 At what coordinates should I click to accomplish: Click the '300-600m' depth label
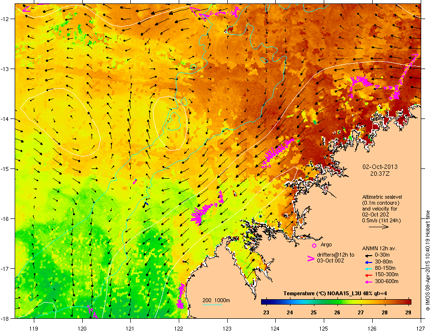pyautogui.click(x=386, y=282)
